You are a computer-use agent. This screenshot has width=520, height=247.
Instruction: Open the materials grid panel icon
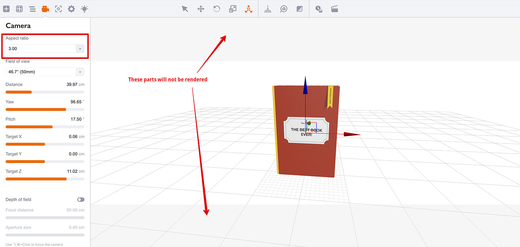[20, 9]
